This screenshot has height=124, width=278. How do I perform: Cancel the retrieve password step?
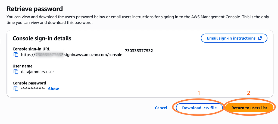(x=161, y=108)
